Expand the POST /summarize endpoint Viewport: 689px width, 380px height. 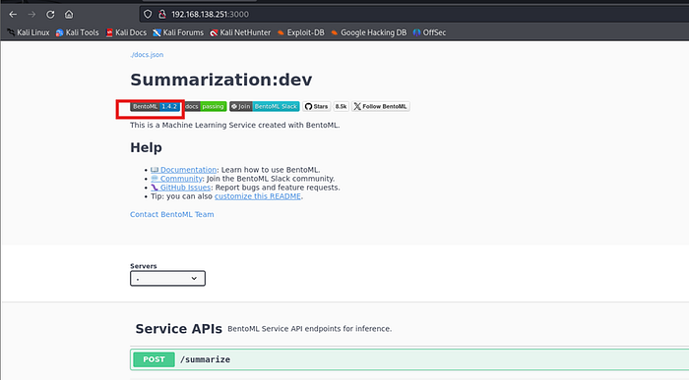409,359
